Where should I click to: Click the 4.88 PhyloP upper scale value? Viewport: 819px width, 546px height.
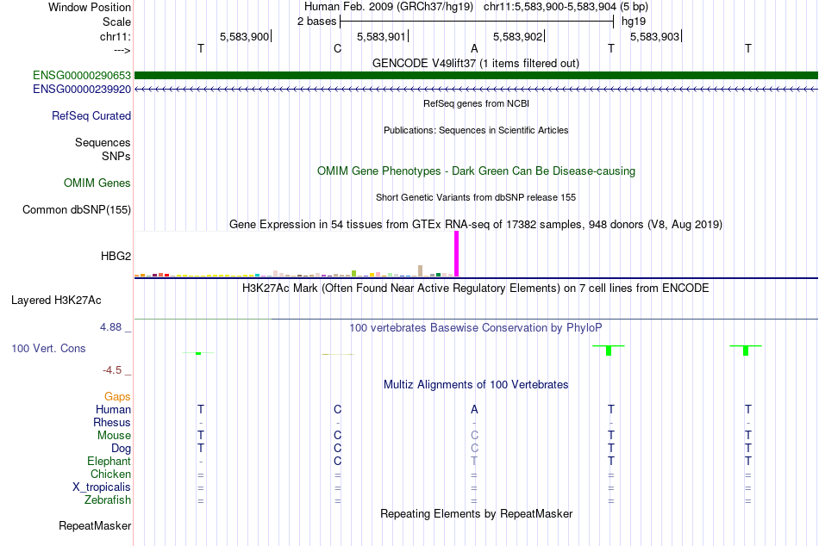(110, 327)
